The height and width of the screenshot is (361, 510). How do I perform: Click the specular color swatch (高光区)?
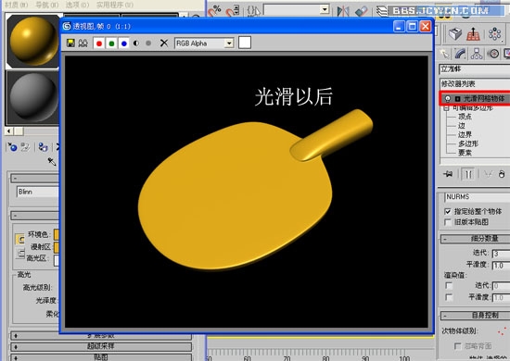coord(57,260)
